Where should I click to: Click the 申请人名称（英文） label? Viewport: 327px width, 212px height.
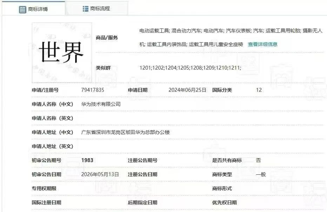53,118
